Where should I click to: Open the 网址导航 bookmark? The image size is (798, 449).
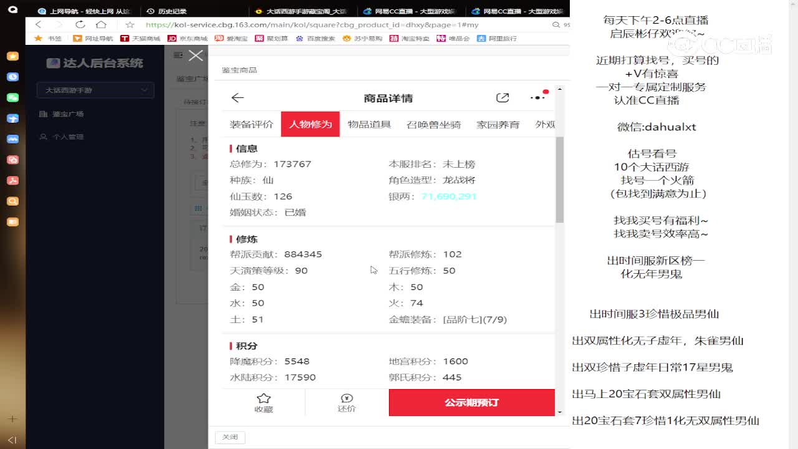tap(94, 39)
